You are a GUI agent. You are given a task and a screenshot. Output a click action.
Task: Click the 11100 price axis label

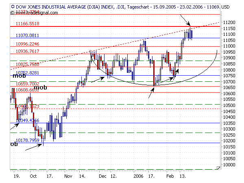[x=229, y=34]
